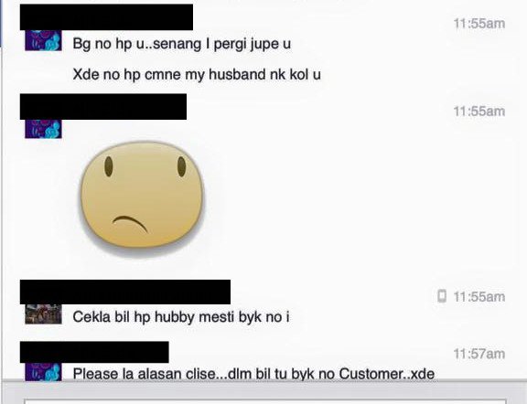Click the message starting "Please la alasan clise"
This screenshot has width=527, height=404.
[x=253, y=374]
